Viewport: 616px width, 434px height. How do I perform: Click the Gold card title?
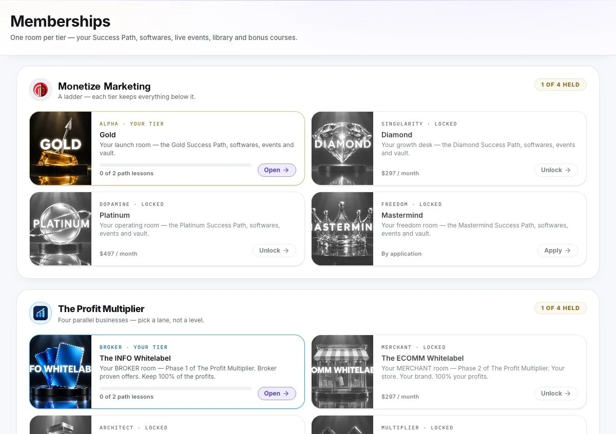tap(108, 135)
